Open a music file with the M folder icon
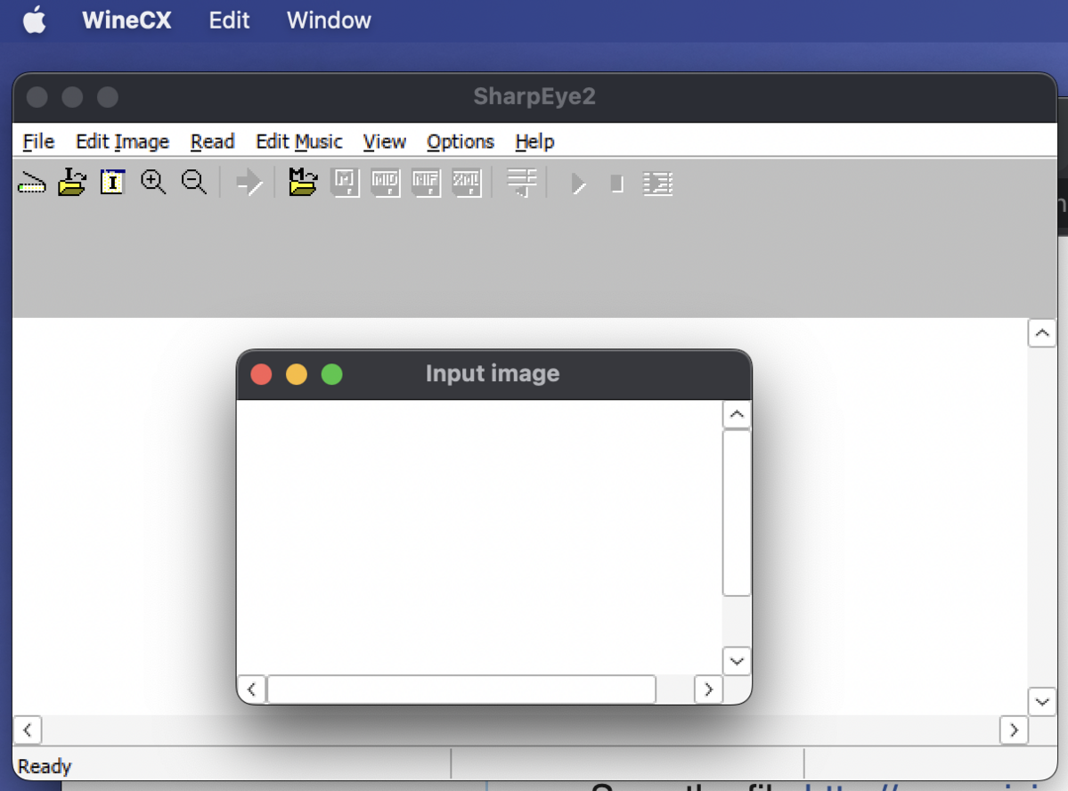Viewport: 1068px width, 791px height. [x=303, y=183]
